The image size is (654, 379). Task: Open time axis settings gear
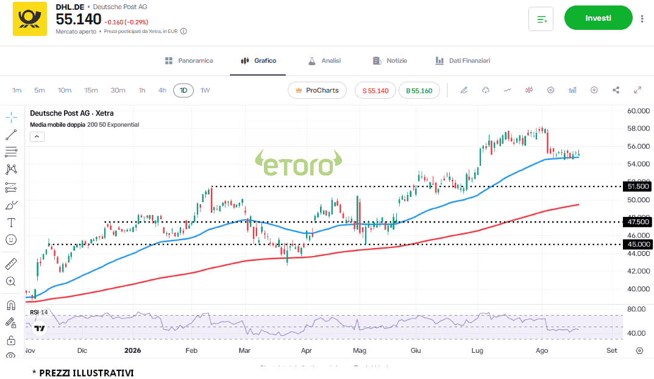[639, 350]
